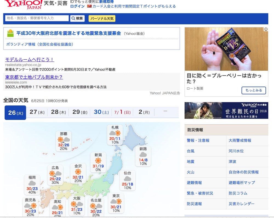Image resolution: width=274 pixels, height=218 pixels.
Task: Click the ログイン link in header
Action: [x=77, y=6]
